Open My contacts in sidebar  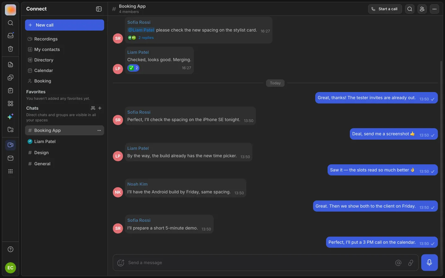(x=65, y=49)
